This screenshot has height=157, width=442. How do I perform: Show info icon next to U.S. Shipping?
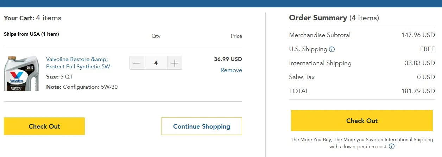331,49
